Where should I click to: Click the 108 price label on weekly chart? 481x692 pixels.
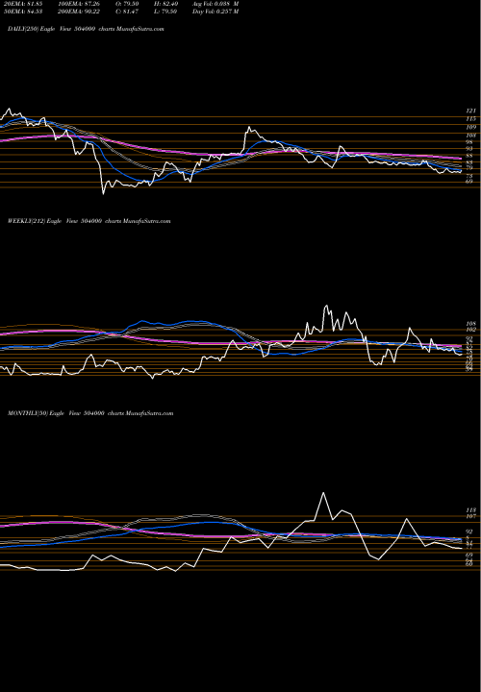470,324
